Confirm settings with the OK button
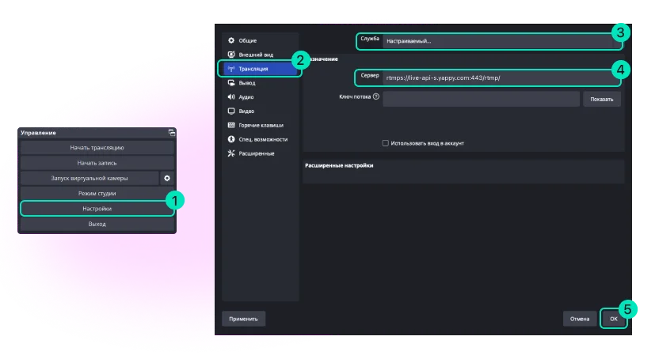 click(x=613, y=319)
